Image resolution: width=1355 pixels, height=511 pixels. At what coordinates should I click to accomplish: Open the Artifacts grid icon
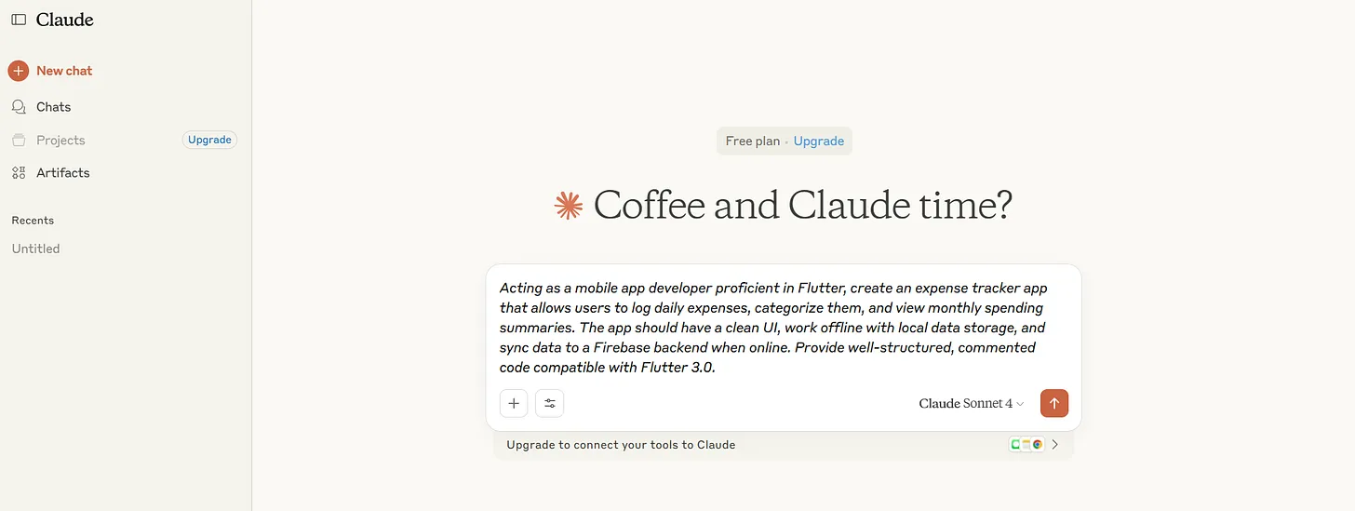[19, 173]
